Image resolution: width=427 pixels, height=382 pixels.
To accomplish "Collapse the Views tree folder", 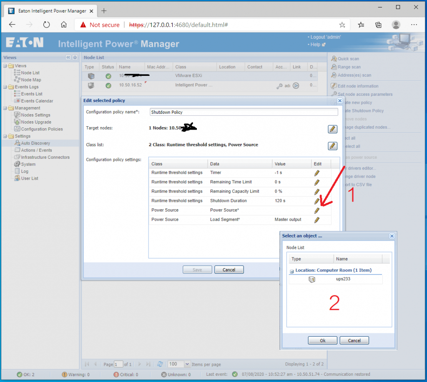I will click(x=5, y=66).
